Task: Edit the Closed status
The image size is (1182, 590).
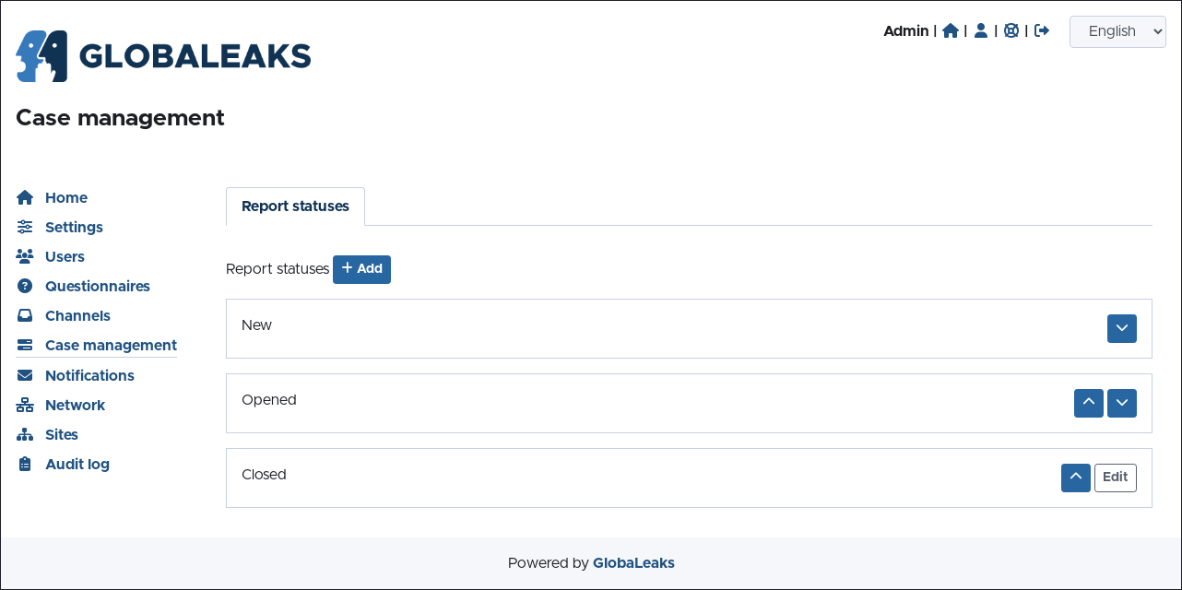Action: (1115, 478)
